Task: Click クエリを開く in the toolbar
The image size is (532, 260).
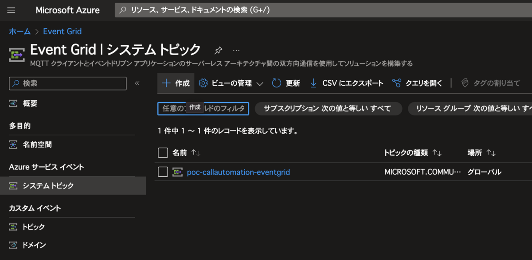Action: click(417, 83)
